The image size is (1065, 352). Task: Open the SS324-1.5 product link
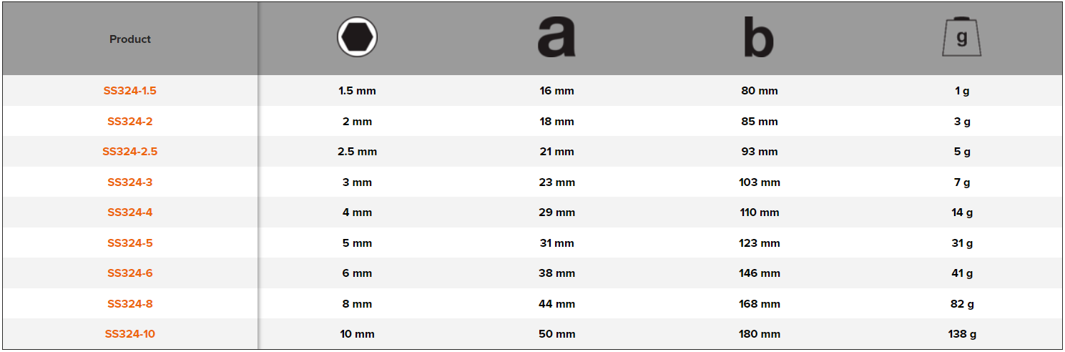130,91
